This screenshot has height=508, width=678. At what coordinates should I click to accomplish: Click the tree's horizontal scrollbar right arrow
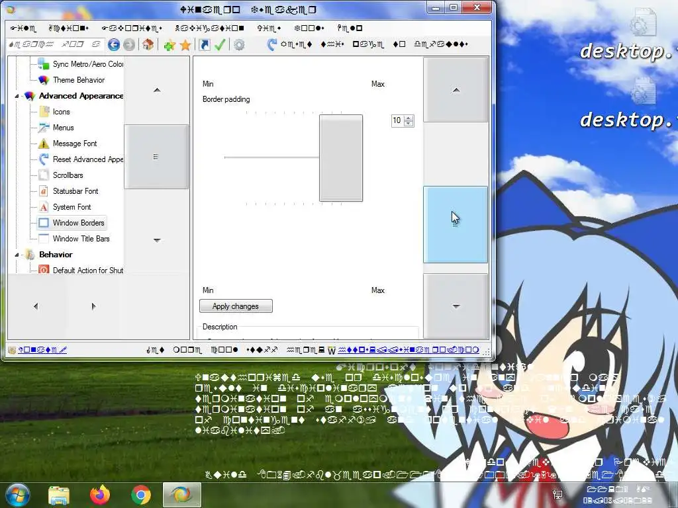[94, 306]
